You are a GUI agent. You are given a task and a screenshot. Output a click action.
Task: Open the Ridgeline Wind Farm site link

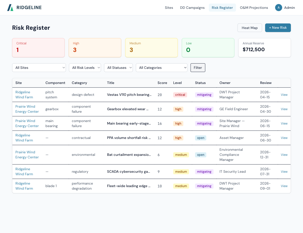pyautogui.click(x=24, y=95)
